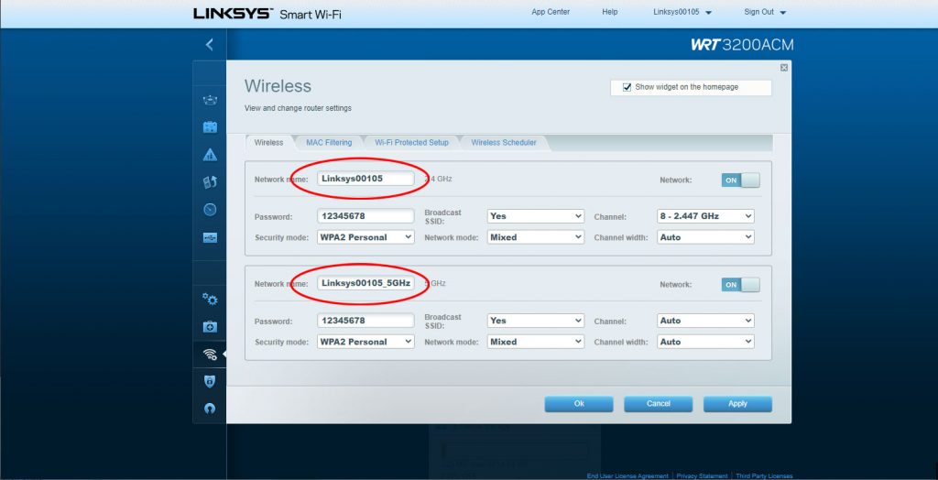Click the Ok button
The width and height of the screenshot is (938, 480).
point(579,404)
